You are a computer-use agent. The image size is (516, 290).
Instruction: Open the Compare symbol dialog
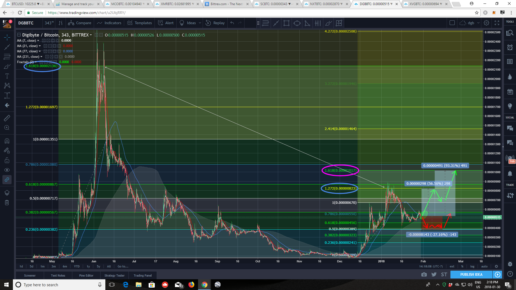80,23
